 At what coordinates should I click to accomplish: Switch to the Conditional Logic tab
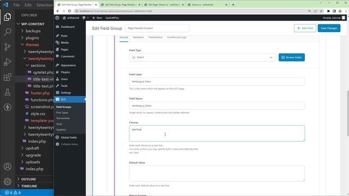(177, 38)
